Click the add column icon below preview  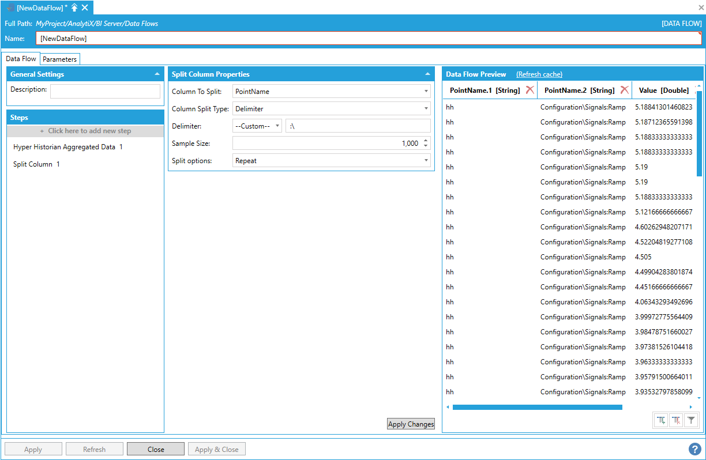click(x=661, y=421)
